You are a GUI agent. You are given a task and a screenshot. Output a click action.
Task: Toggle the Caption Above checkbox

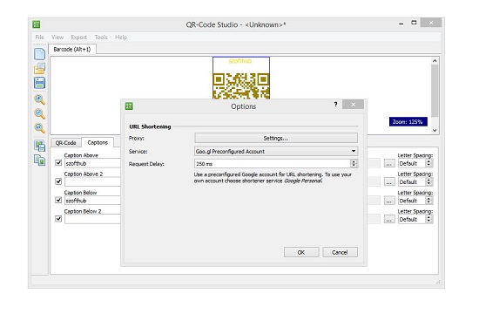[58, 163]
